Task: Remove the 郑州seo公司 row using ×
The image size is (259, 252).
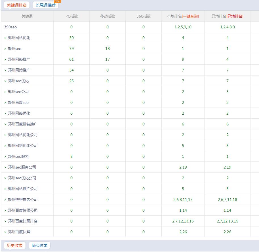Action: click(x=5, y=92)
